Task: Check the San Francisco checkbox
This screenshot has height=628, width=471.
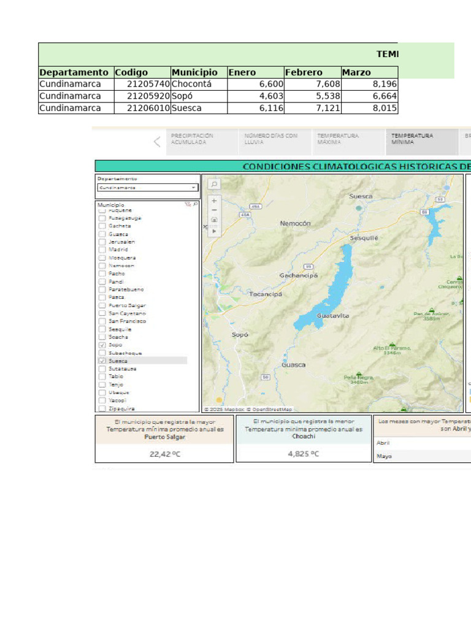Action: pos(102,321)
